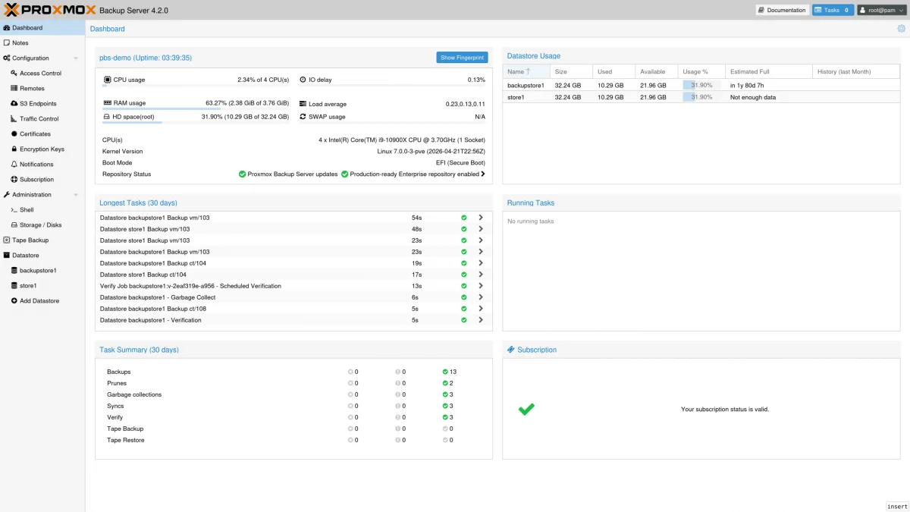The width and height of the screenshot is (910, 512).
Task: Open Access Control from the sidebar
Action: point(40,74)
